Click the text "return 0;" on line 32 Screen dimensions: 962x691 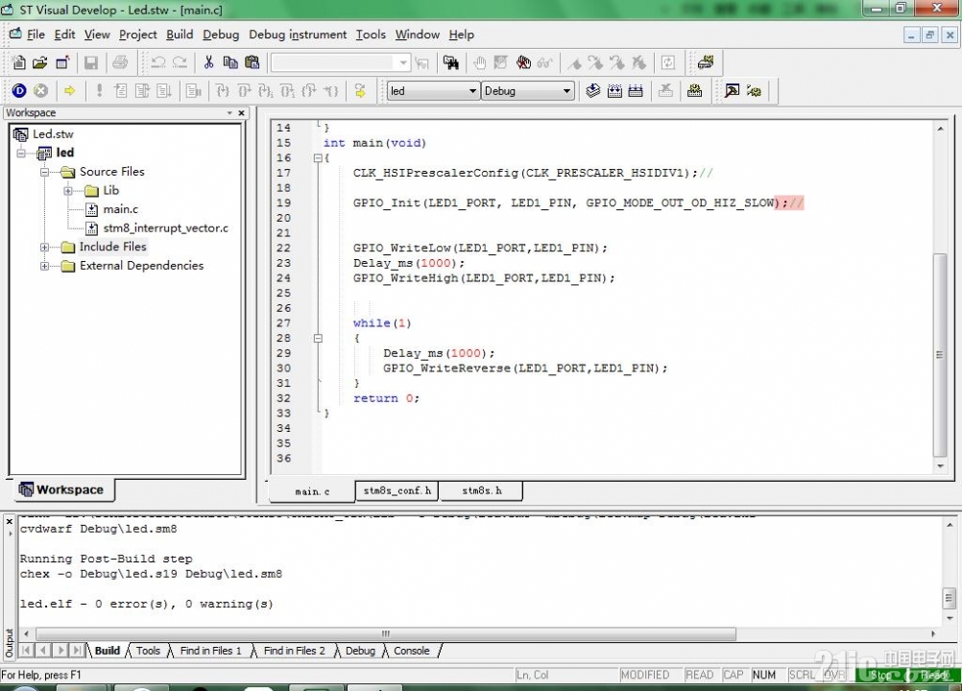(387, 398)
